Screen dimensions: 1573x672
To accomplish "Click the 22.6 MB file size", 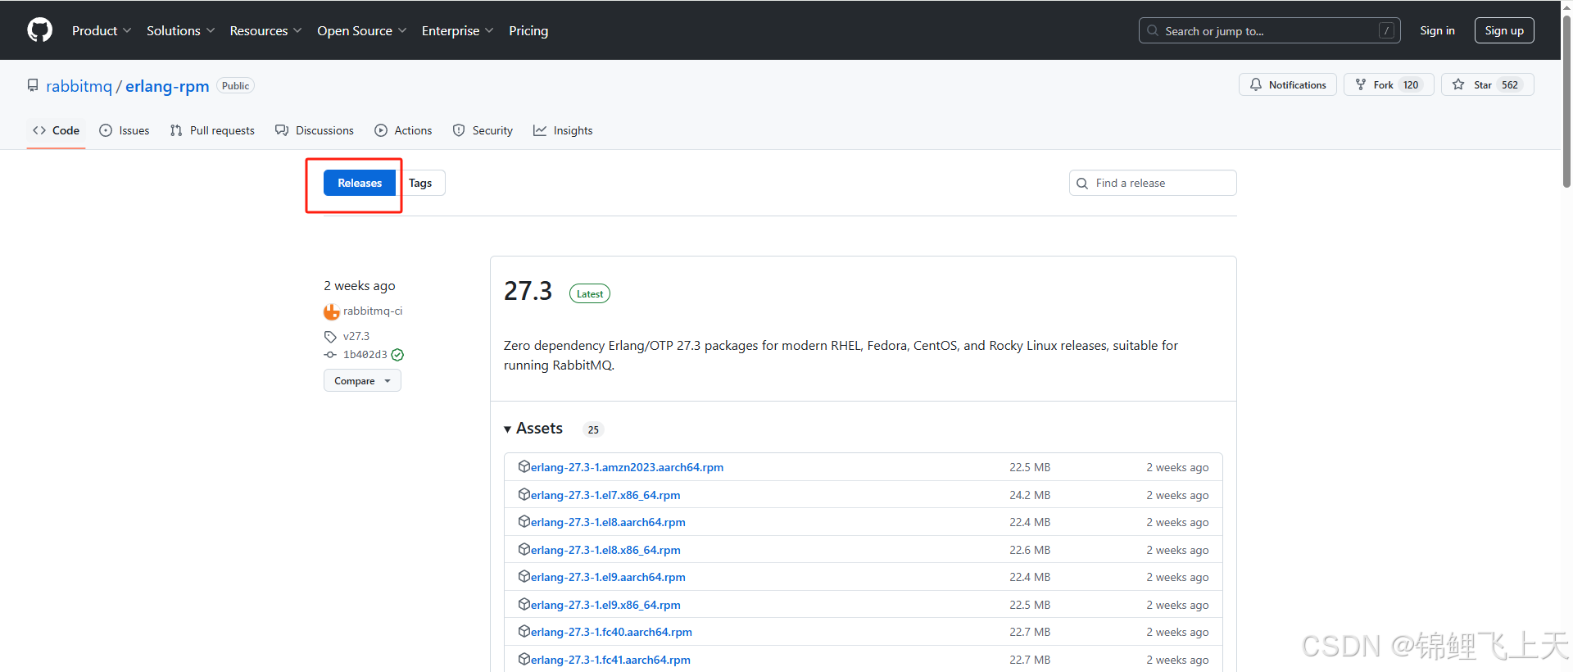I will pyautogui.click(x=1030, y=550).
